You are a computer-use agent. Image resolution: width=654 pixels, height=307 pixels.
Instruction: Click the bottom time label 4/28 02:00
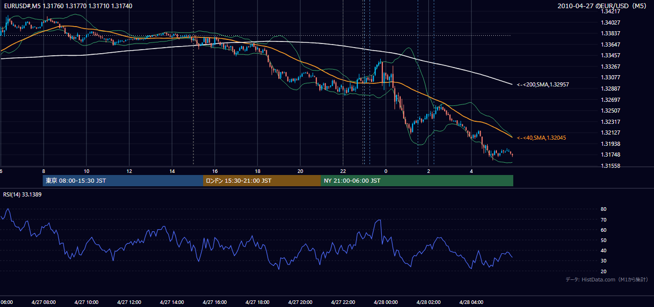[428, 302]
